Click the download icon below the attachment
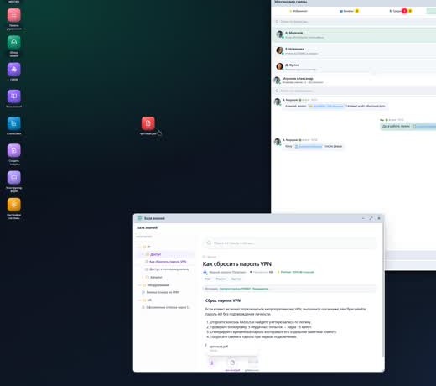The image size is (436, 386). tap(212, 363)
